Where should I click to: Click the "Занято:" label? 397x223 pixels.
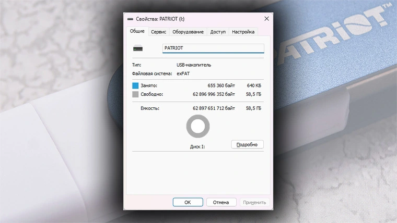(149, 85)
